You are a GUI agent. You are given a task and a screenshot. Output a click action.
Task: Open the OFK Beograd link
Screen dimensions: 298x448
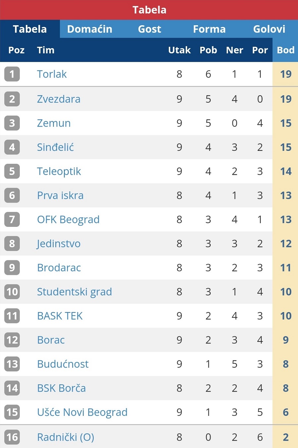[68, 219]
